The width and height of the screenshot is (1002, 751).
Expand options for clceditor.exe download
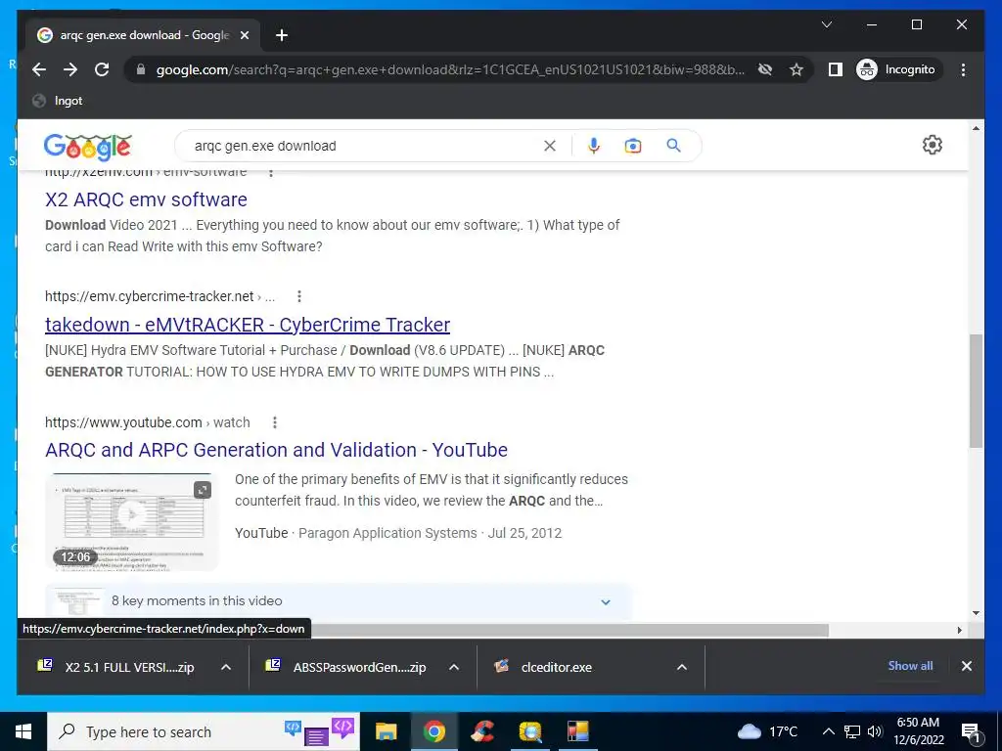point(682,667)
